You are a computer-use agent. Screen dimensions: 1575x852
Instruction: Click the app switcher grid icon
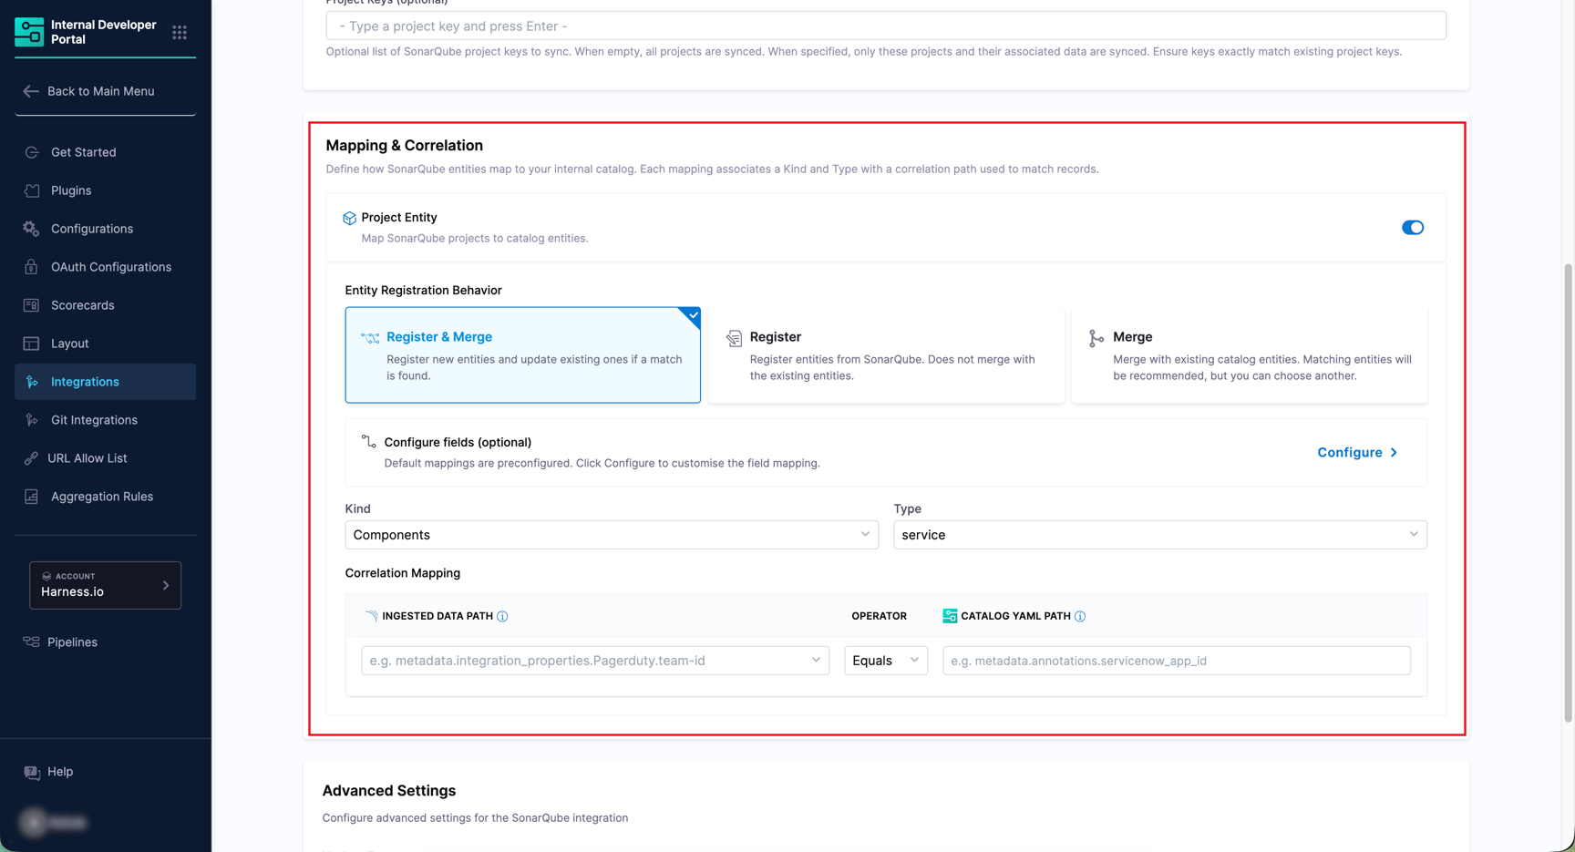click(x=180, y=33)
